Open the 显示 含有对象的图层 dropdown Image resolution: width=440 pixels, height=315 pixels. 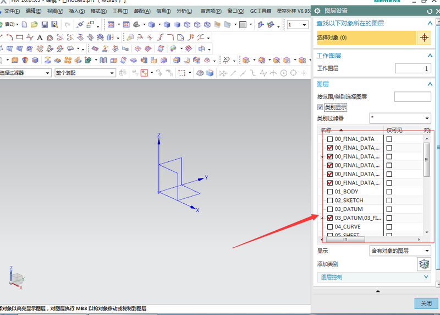[x=400, y=251]
